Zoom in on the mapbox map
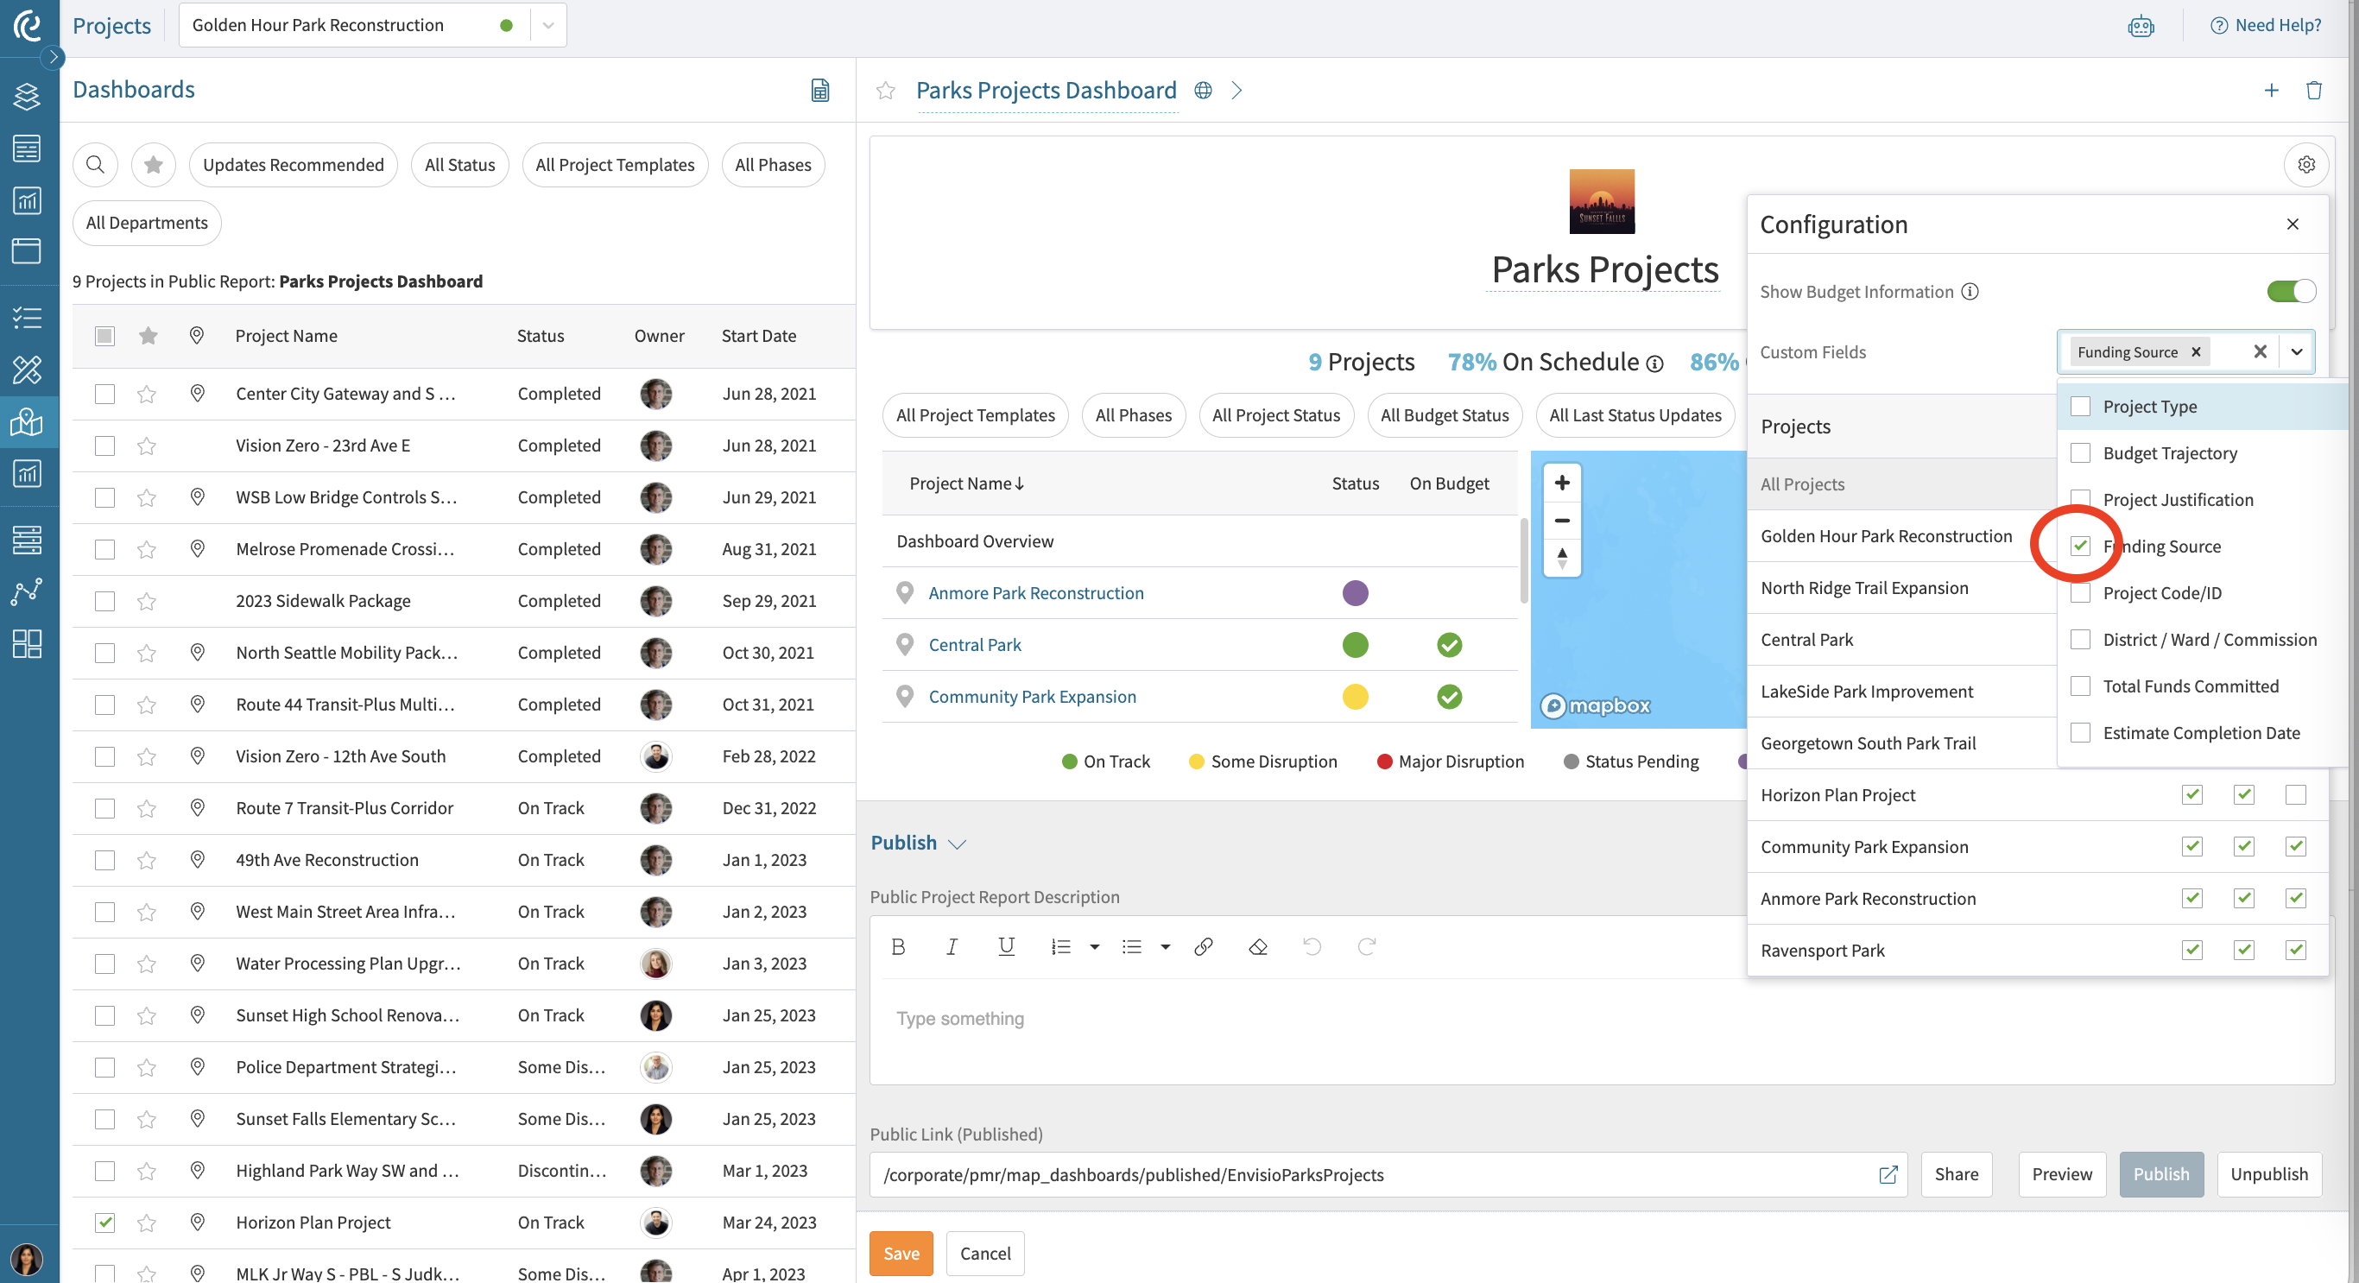The width and height of the screenshot is (2359, 1283). (x=1562, y=483)
